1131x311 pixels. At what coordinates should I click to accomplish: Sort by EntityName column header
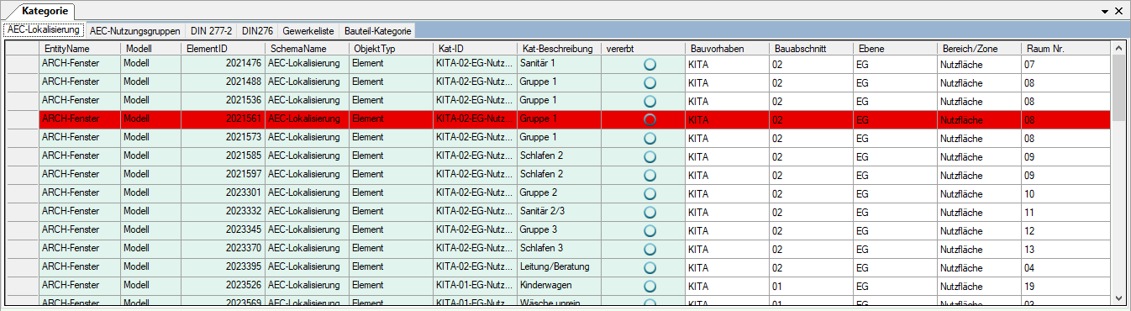click(x=80, y=49)
